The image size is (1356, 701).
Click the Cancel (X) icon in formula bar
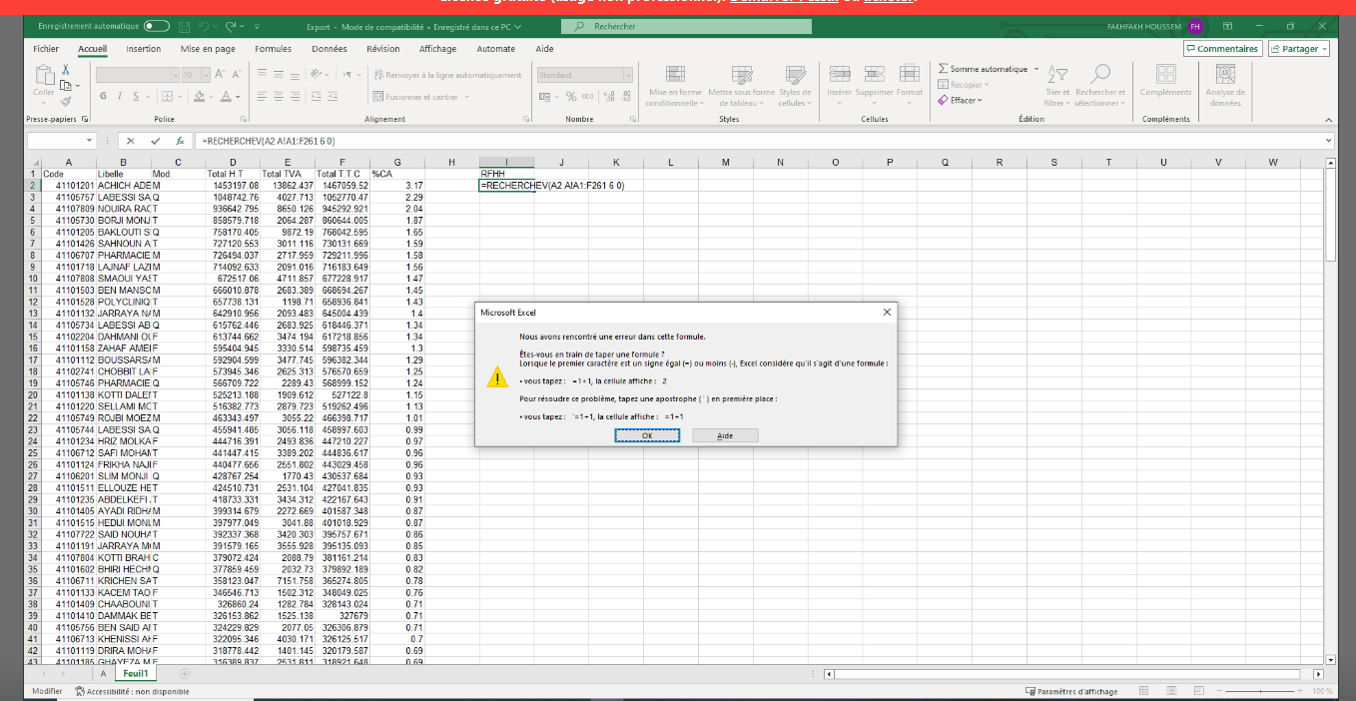[x=131, y=141]
